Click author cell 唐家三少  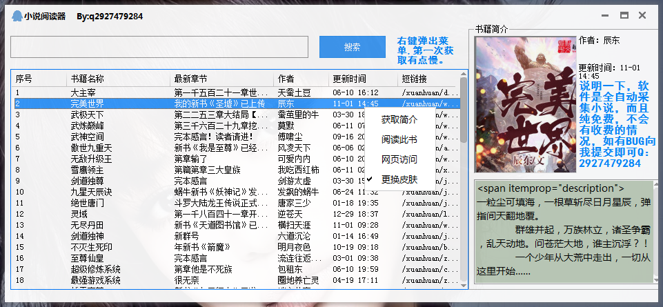(x=294, y=203)
